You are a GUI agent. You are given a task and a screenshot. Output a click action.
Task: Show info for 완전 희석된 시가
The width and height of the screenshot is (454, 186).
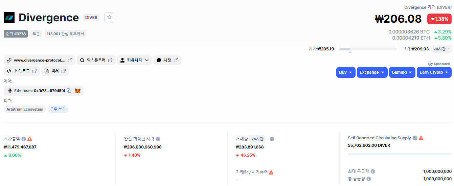[158, 139]
